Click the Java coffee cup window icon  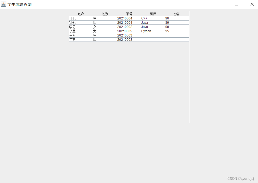(3, 4)
